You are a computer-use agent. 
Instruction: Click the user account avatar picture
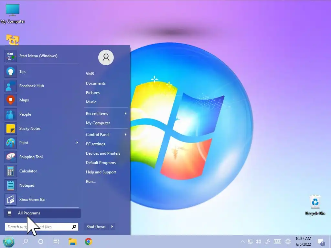pos(106,57)
